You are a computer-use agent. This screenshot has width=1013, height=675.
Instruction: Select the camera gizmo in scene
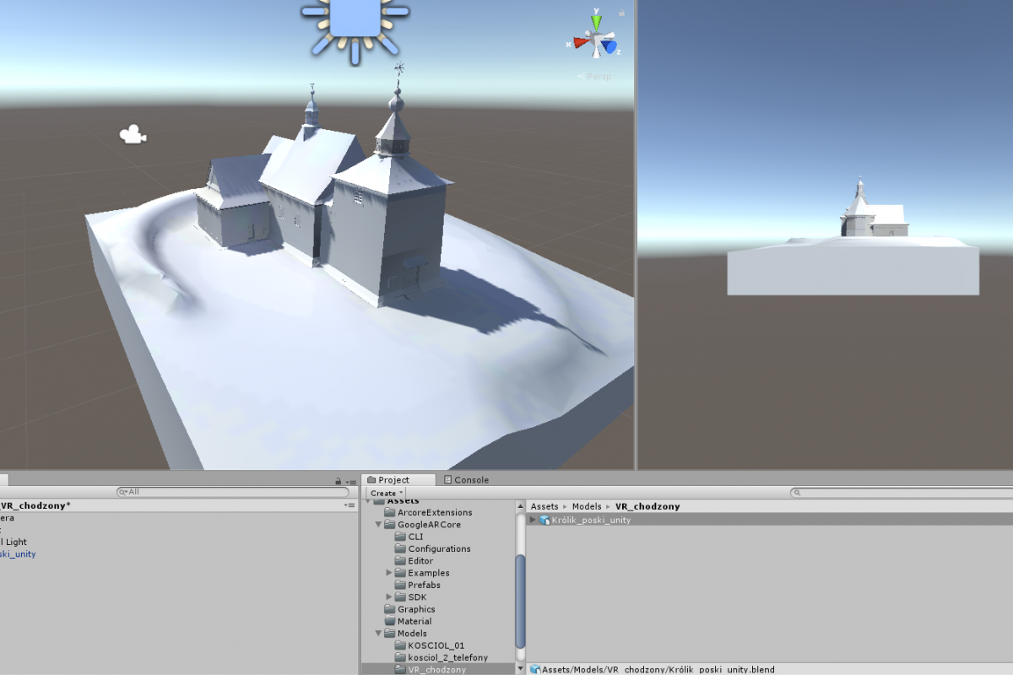click(132, 134)
